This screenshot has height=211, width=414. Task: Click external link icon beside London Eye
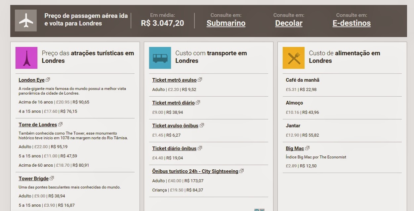[x=48, y=80]
